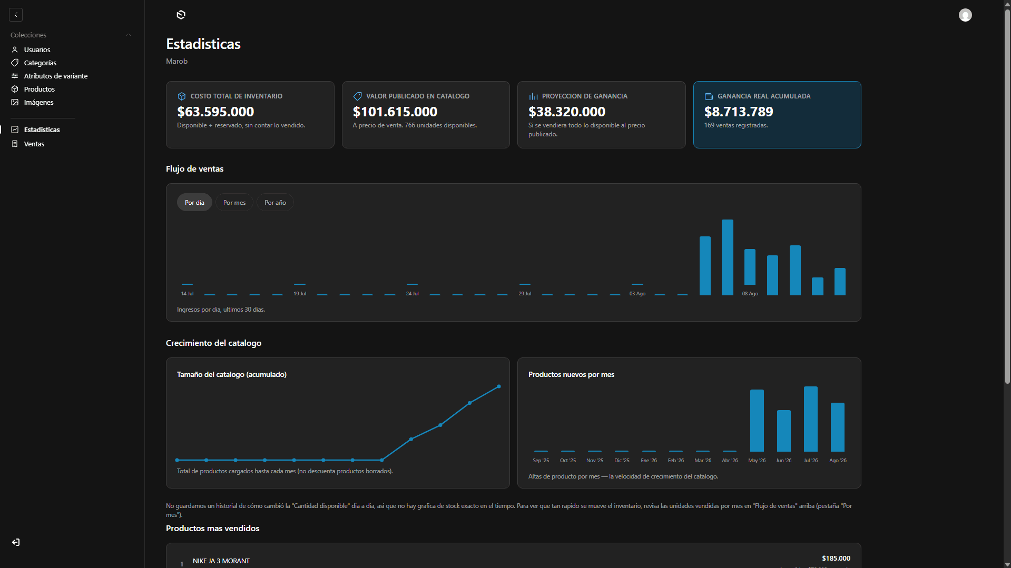Click the May '26 bar in Productos nuevos
The image size is (1011, 568).
pyautogui.click(x=757, y=421)
